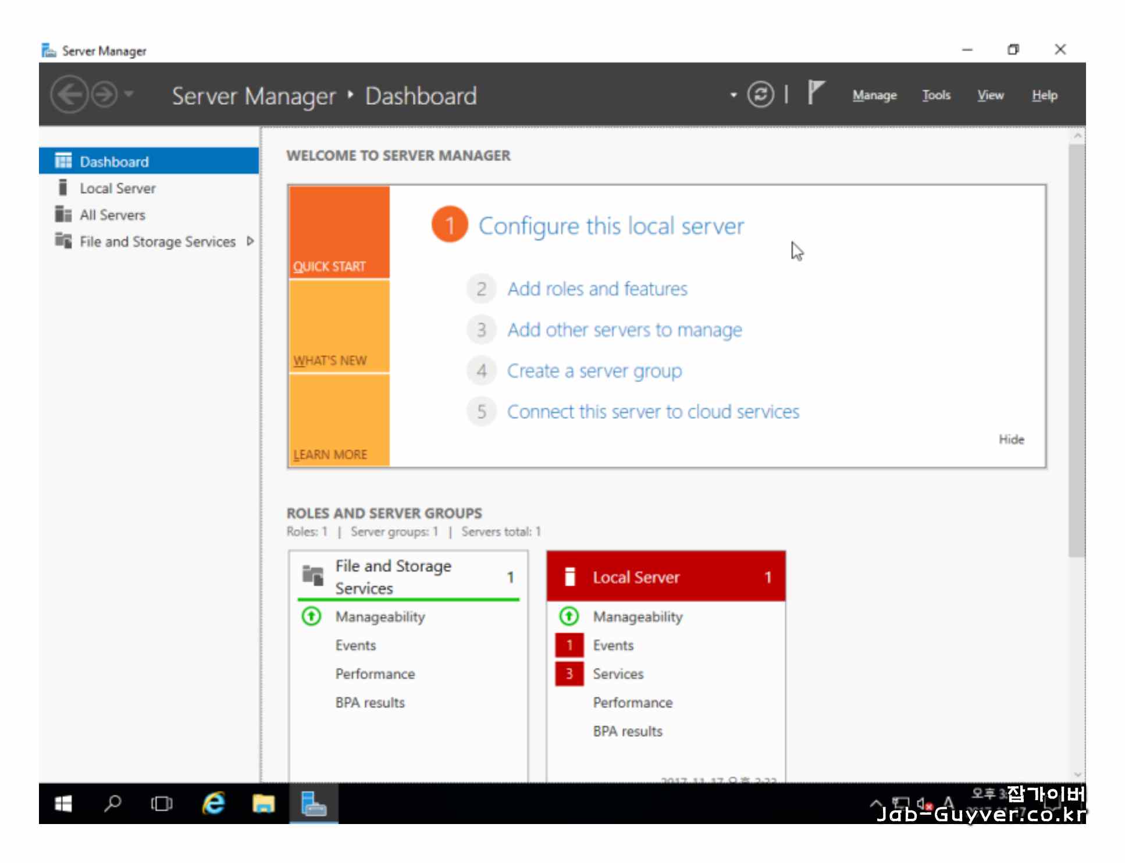
Task: Click the Refresh dashboard icon
Action: click(760, 95)
